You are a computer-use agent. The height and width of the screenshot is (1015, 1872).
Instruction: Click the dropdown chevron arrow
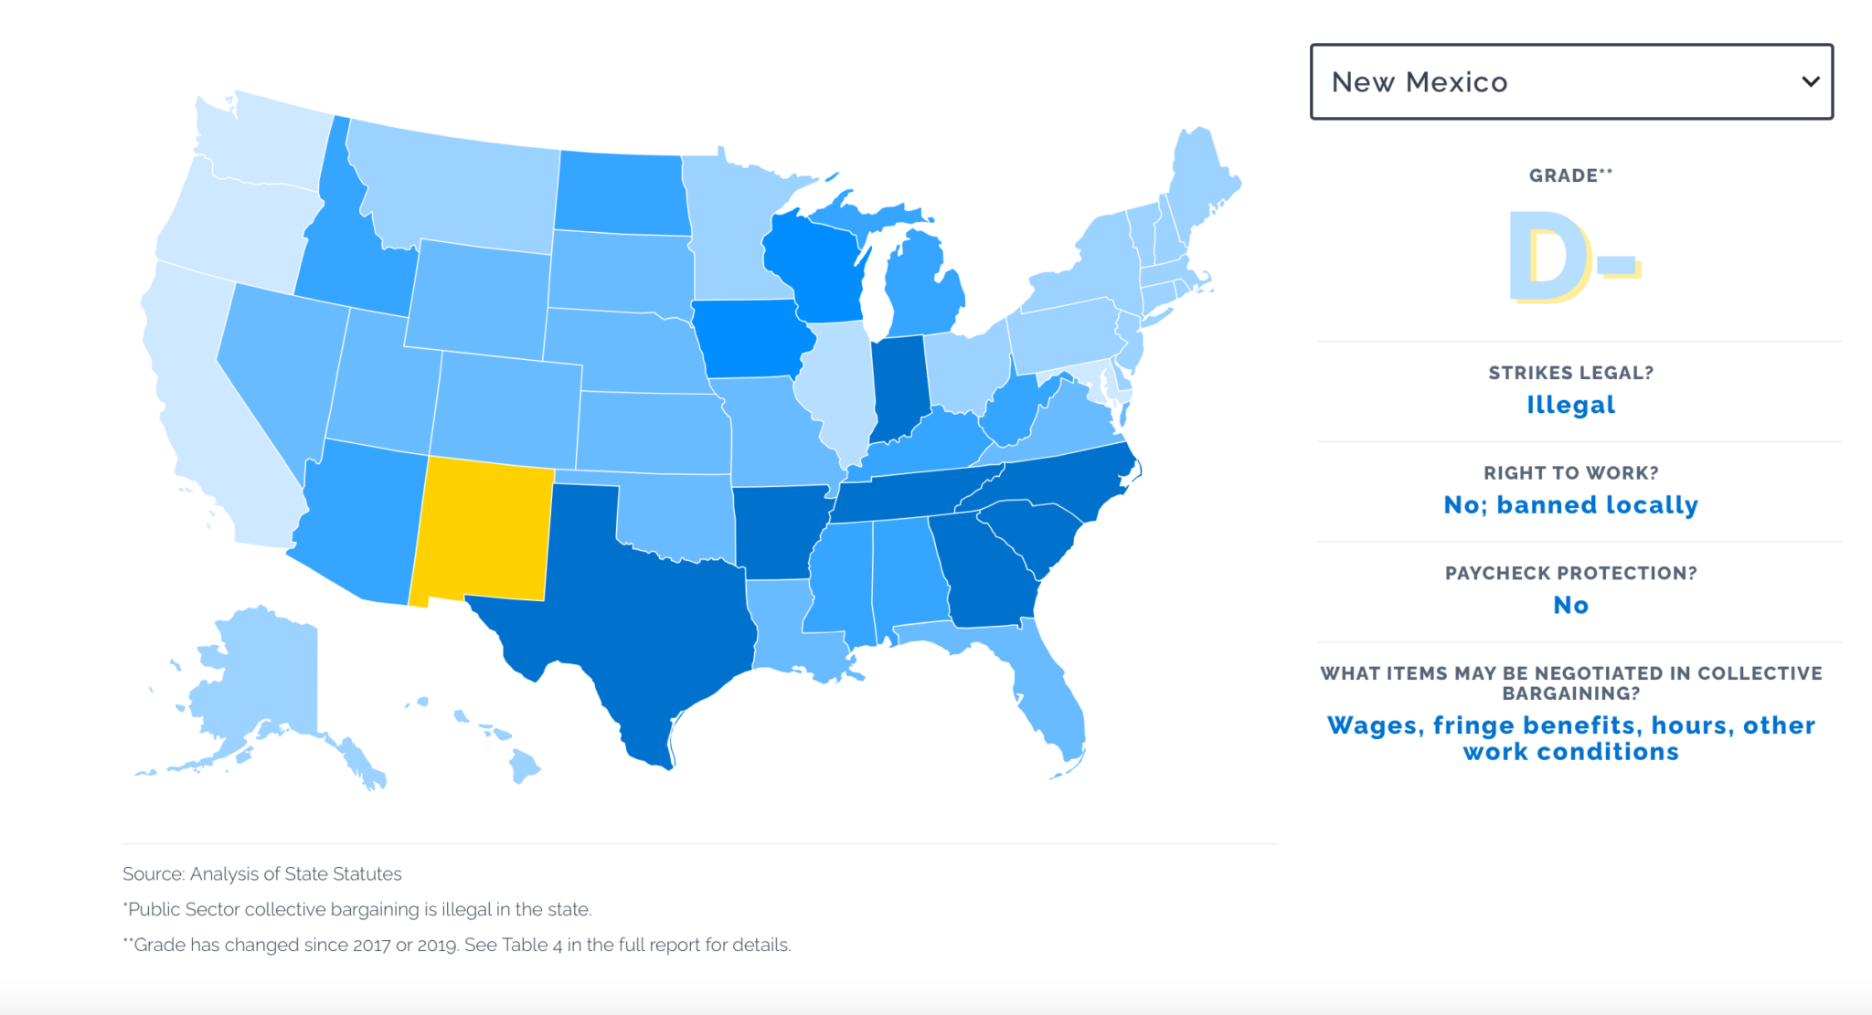click(1810, 82)
